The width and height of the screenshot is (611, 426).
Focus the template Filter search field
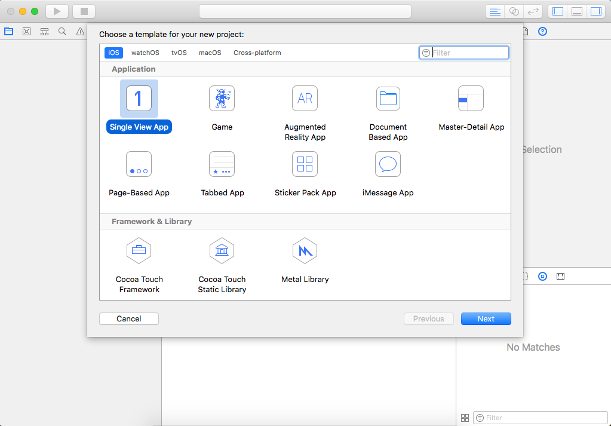[464, 53]
